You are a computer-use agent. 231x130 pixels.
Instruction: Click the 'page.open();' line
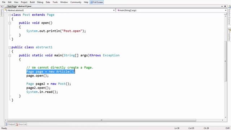click(x=38, y=76)
